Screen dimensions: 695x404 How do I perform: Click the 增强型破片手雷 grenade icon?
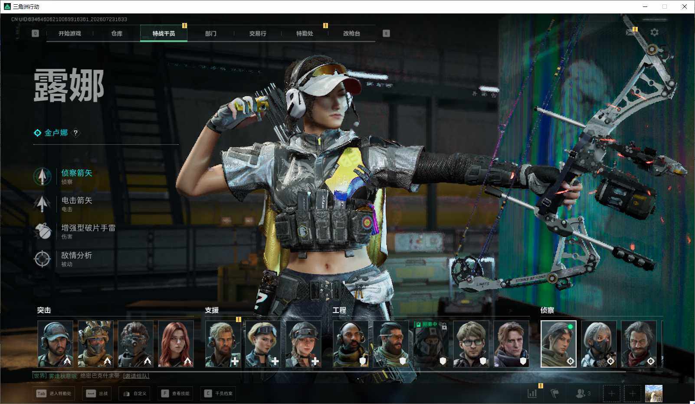coord(42,231)
